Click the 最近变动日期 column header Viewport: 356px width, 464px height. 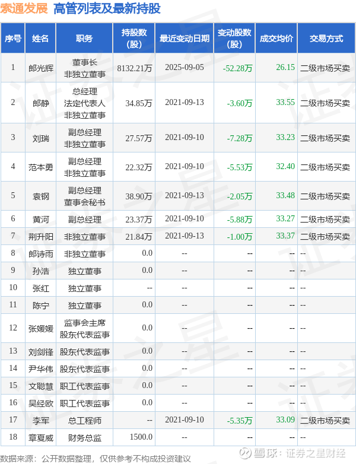click(x=185, y=39)
